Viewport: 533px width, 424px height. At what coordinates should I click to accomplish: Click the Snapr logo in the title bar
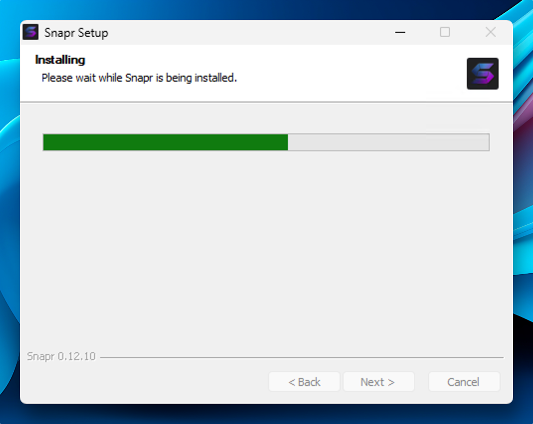click(x=30, y=32)
